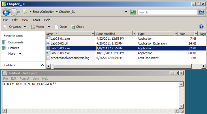Click the file list left scroll arrow
207x114 pixels.
coord(49,66)
